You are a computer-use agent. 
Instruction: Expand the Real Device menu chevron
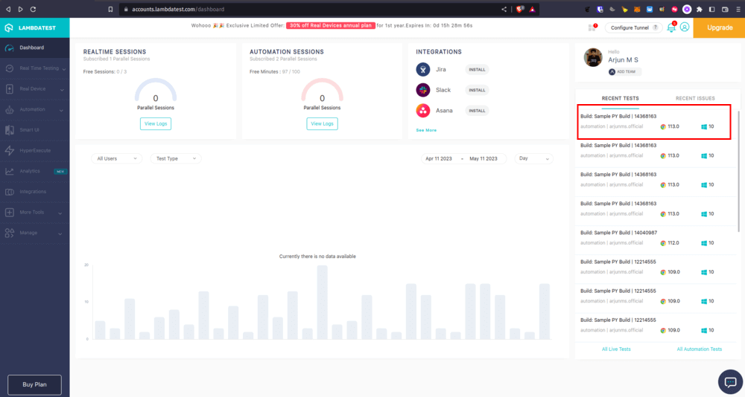pos(62,90)
